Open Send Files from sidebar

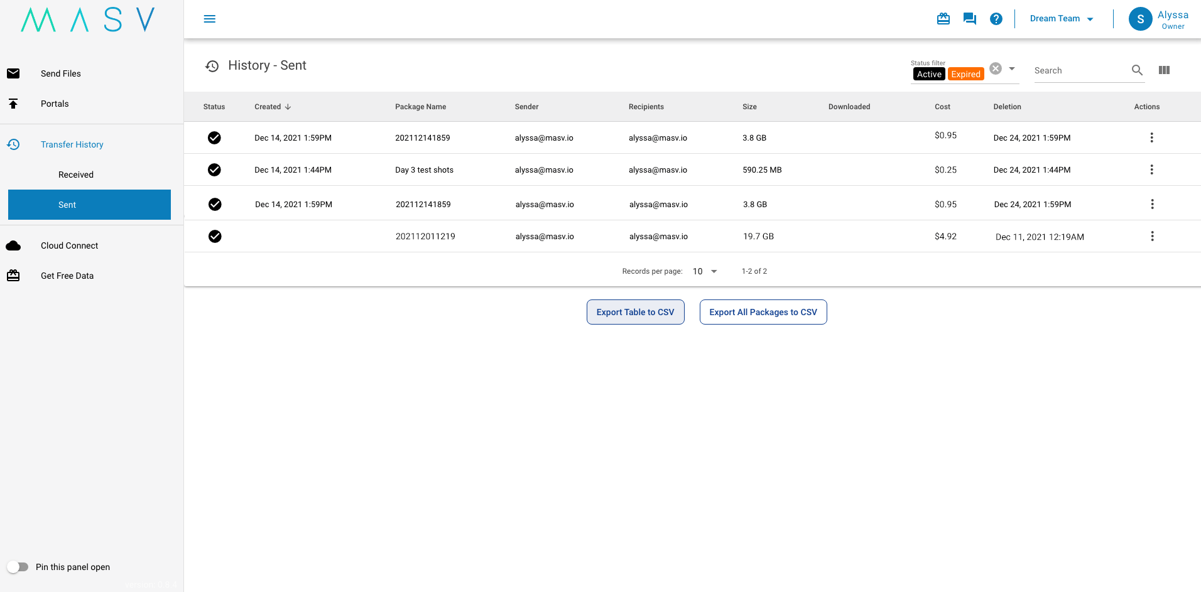click(x=61, y=73)
